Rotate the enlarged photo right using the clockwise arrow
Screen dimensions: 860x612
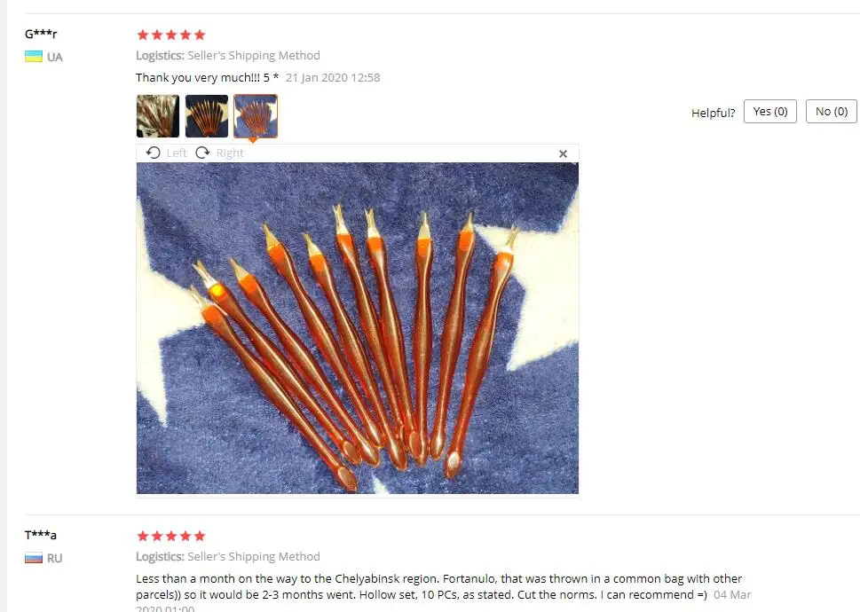pyautogui.click(x=203, y=153)
